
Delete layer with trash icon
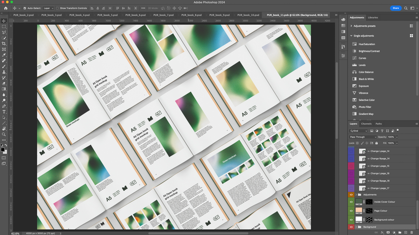tap(411, 233)
